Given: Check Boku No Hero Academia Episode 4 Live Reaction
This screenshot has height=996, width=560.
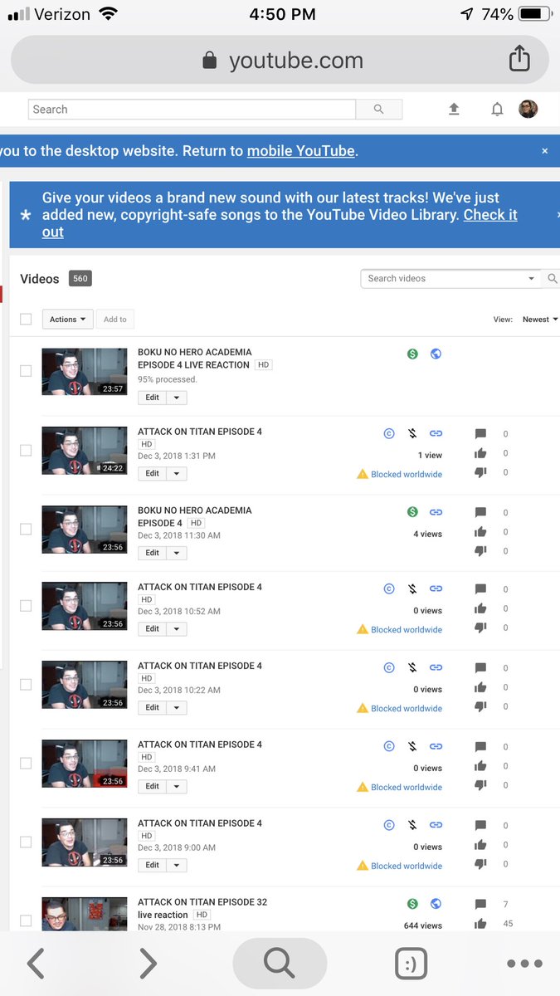Looking at the screenshot, I should (26, 371).
